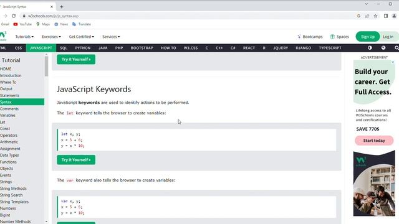This screenshot has width=399, height=224.
Task: Click the site lock icon
Action: pyautogui.click(x=24, y=16)
